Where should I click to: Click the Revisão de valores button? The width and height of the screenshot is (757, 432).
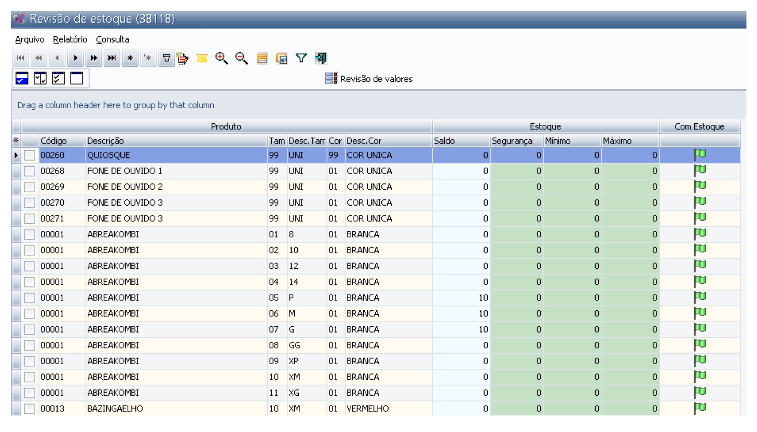369,79
